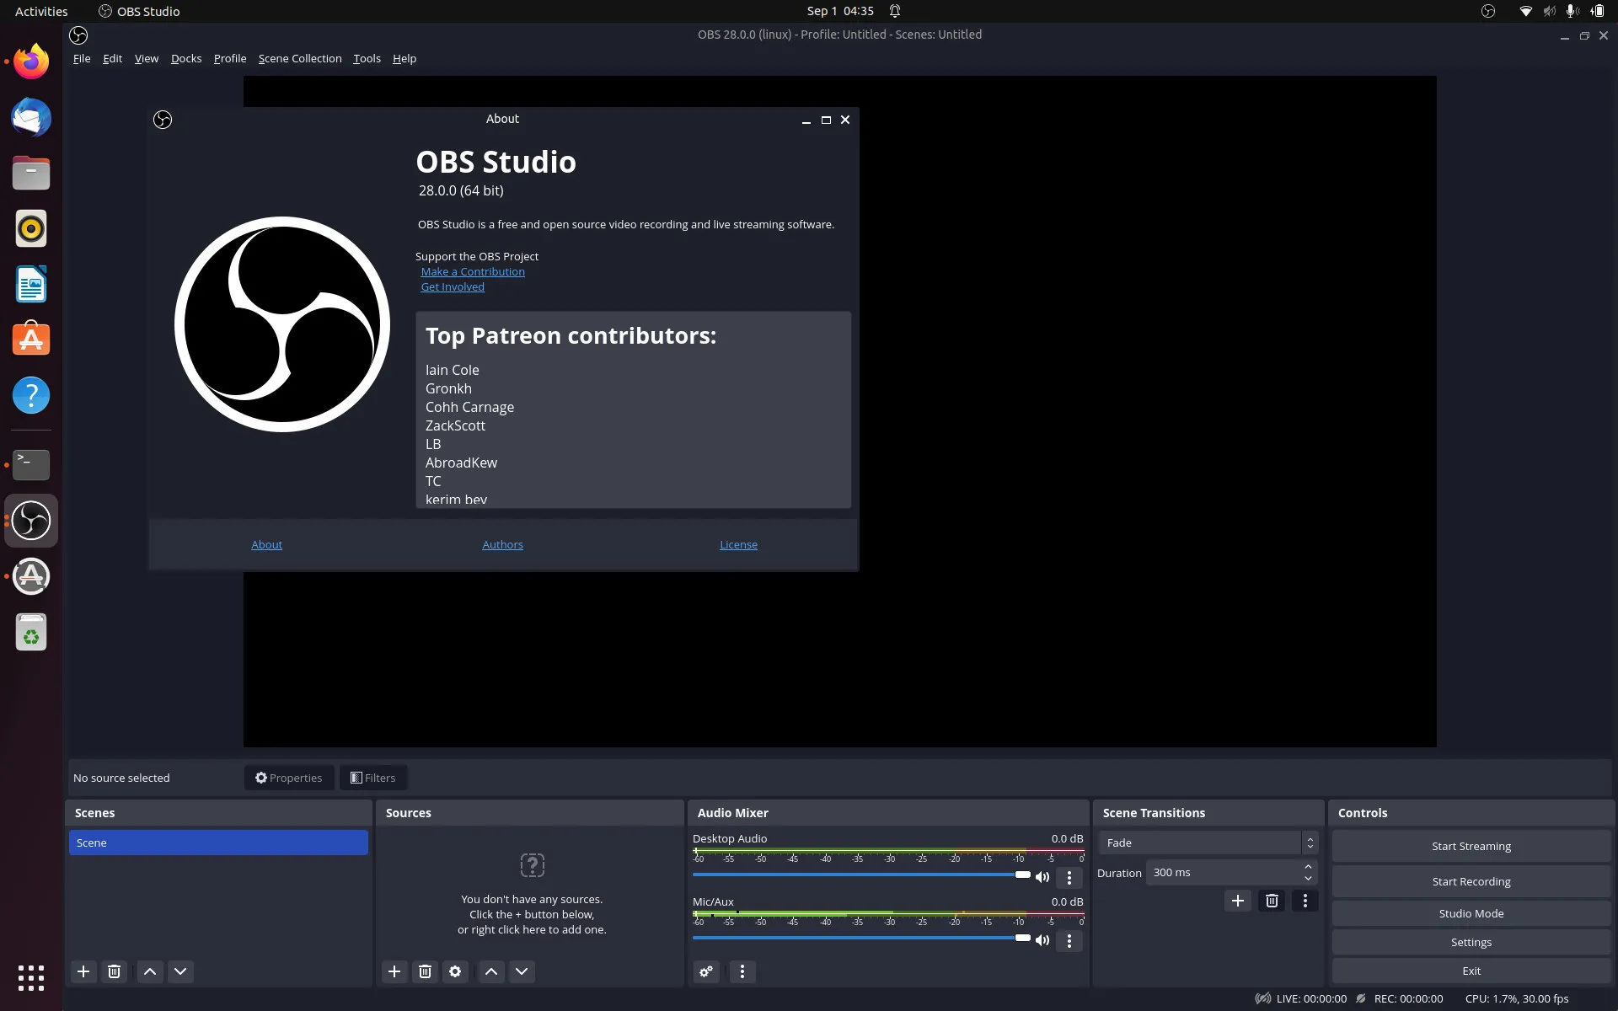Click the OBS taskbar application icon
The height and width of the screenshot is (1011, 1618).
pyautogui.click(x=31, y=521)
